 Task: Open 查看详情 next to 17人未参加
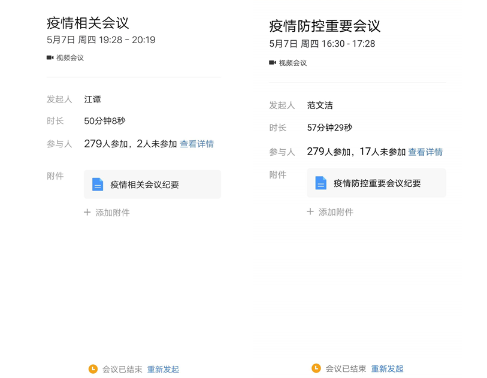425,152
